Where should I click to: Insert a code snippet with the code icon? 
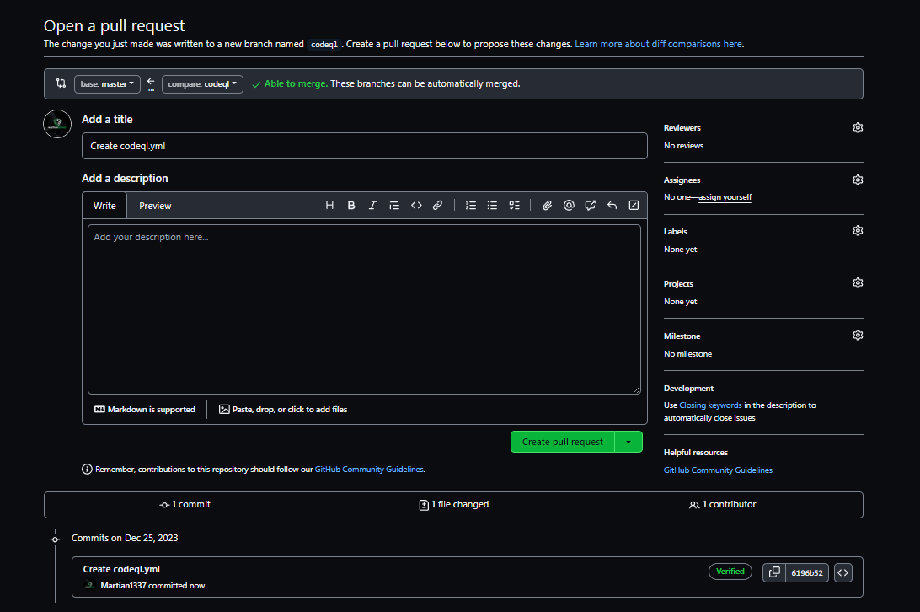pos(416,206)
